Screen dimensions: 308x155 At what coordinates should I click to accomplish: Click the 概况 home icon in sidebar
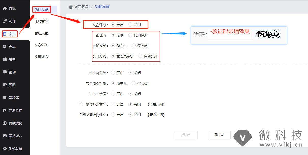click(5, 8)
